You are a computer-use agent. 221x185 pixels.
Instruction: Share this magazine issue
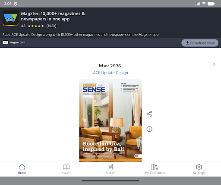pos(149,114)
